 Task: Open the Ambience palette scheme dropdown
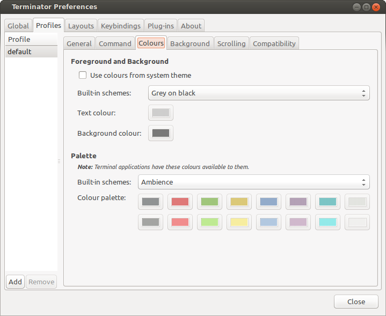[254, 182]
